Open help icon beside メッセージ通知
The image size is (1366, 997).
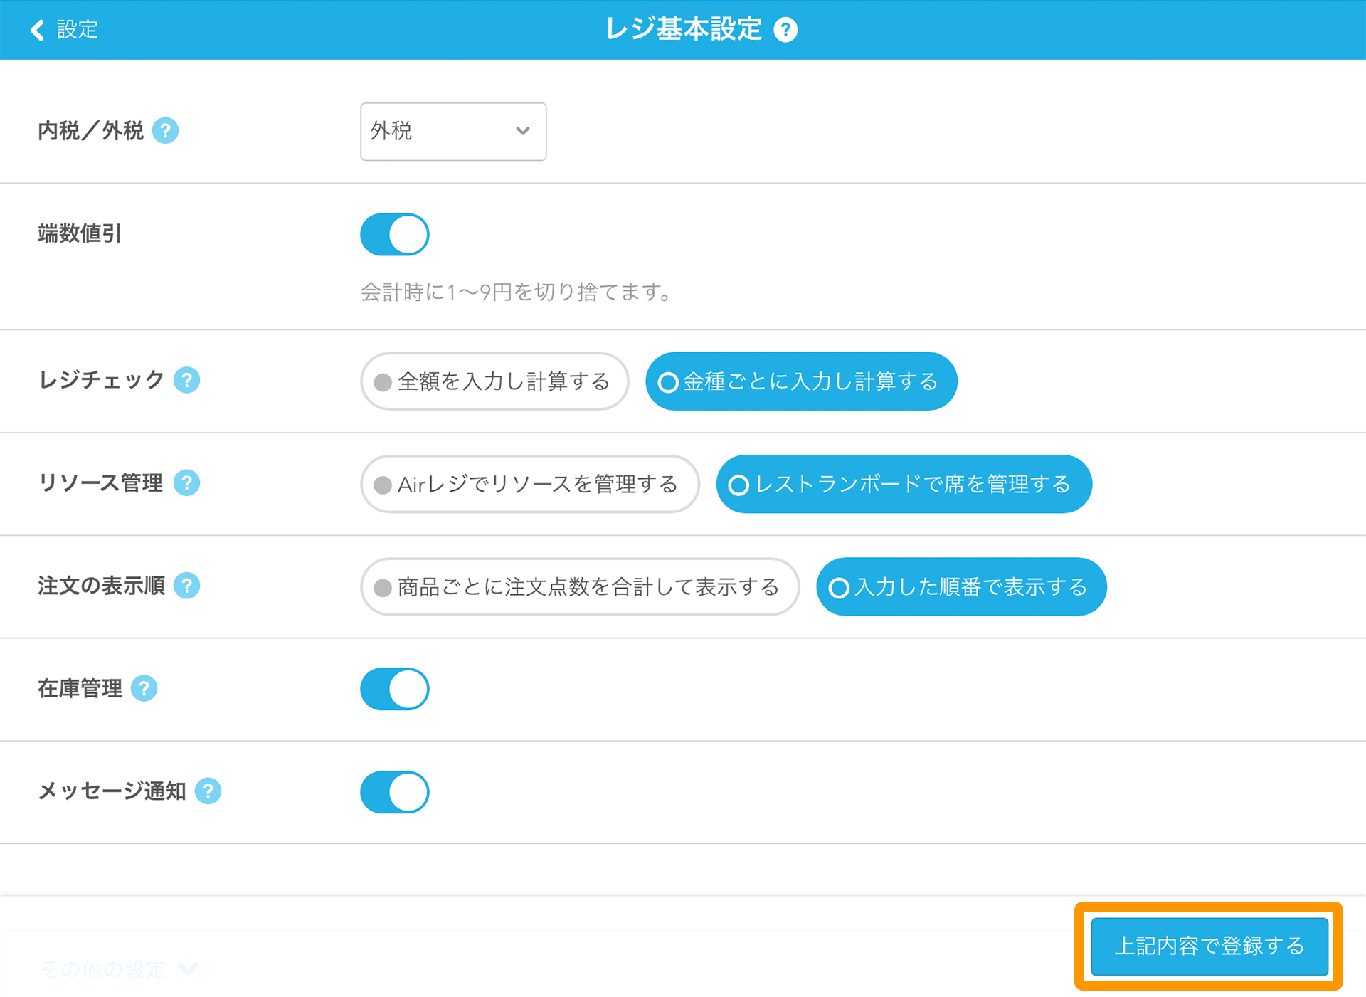(x=208, y=791)
